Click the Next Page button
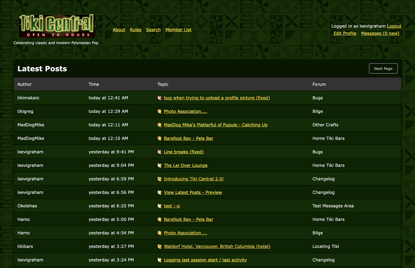The width and height of the screenshot is (415, 268). click(383, 68)
